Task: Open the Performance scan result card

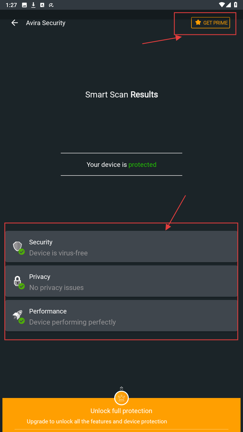Action: [x=122, y=316]
